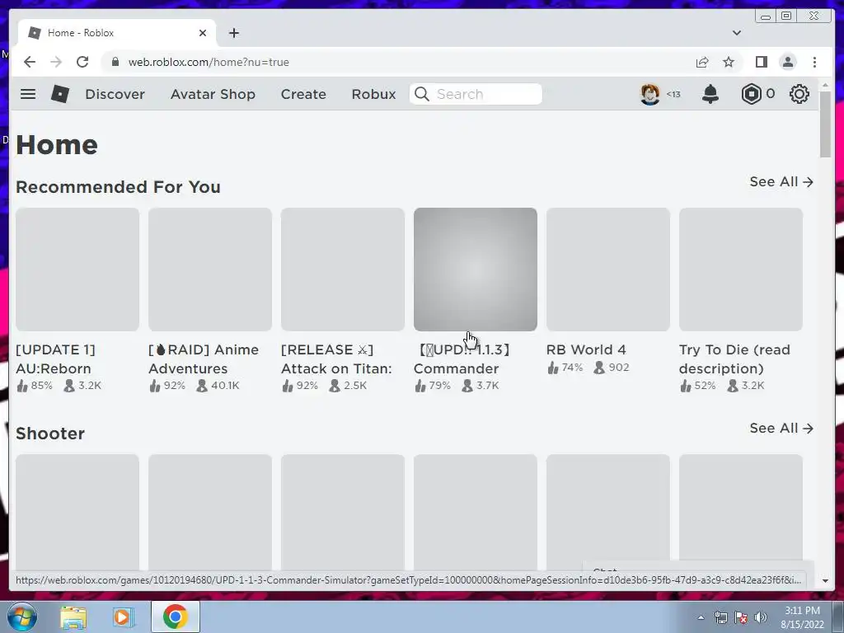Viewport: 844px width, 633px height.
Task: Go to the Create page
Action: [303, 94]
